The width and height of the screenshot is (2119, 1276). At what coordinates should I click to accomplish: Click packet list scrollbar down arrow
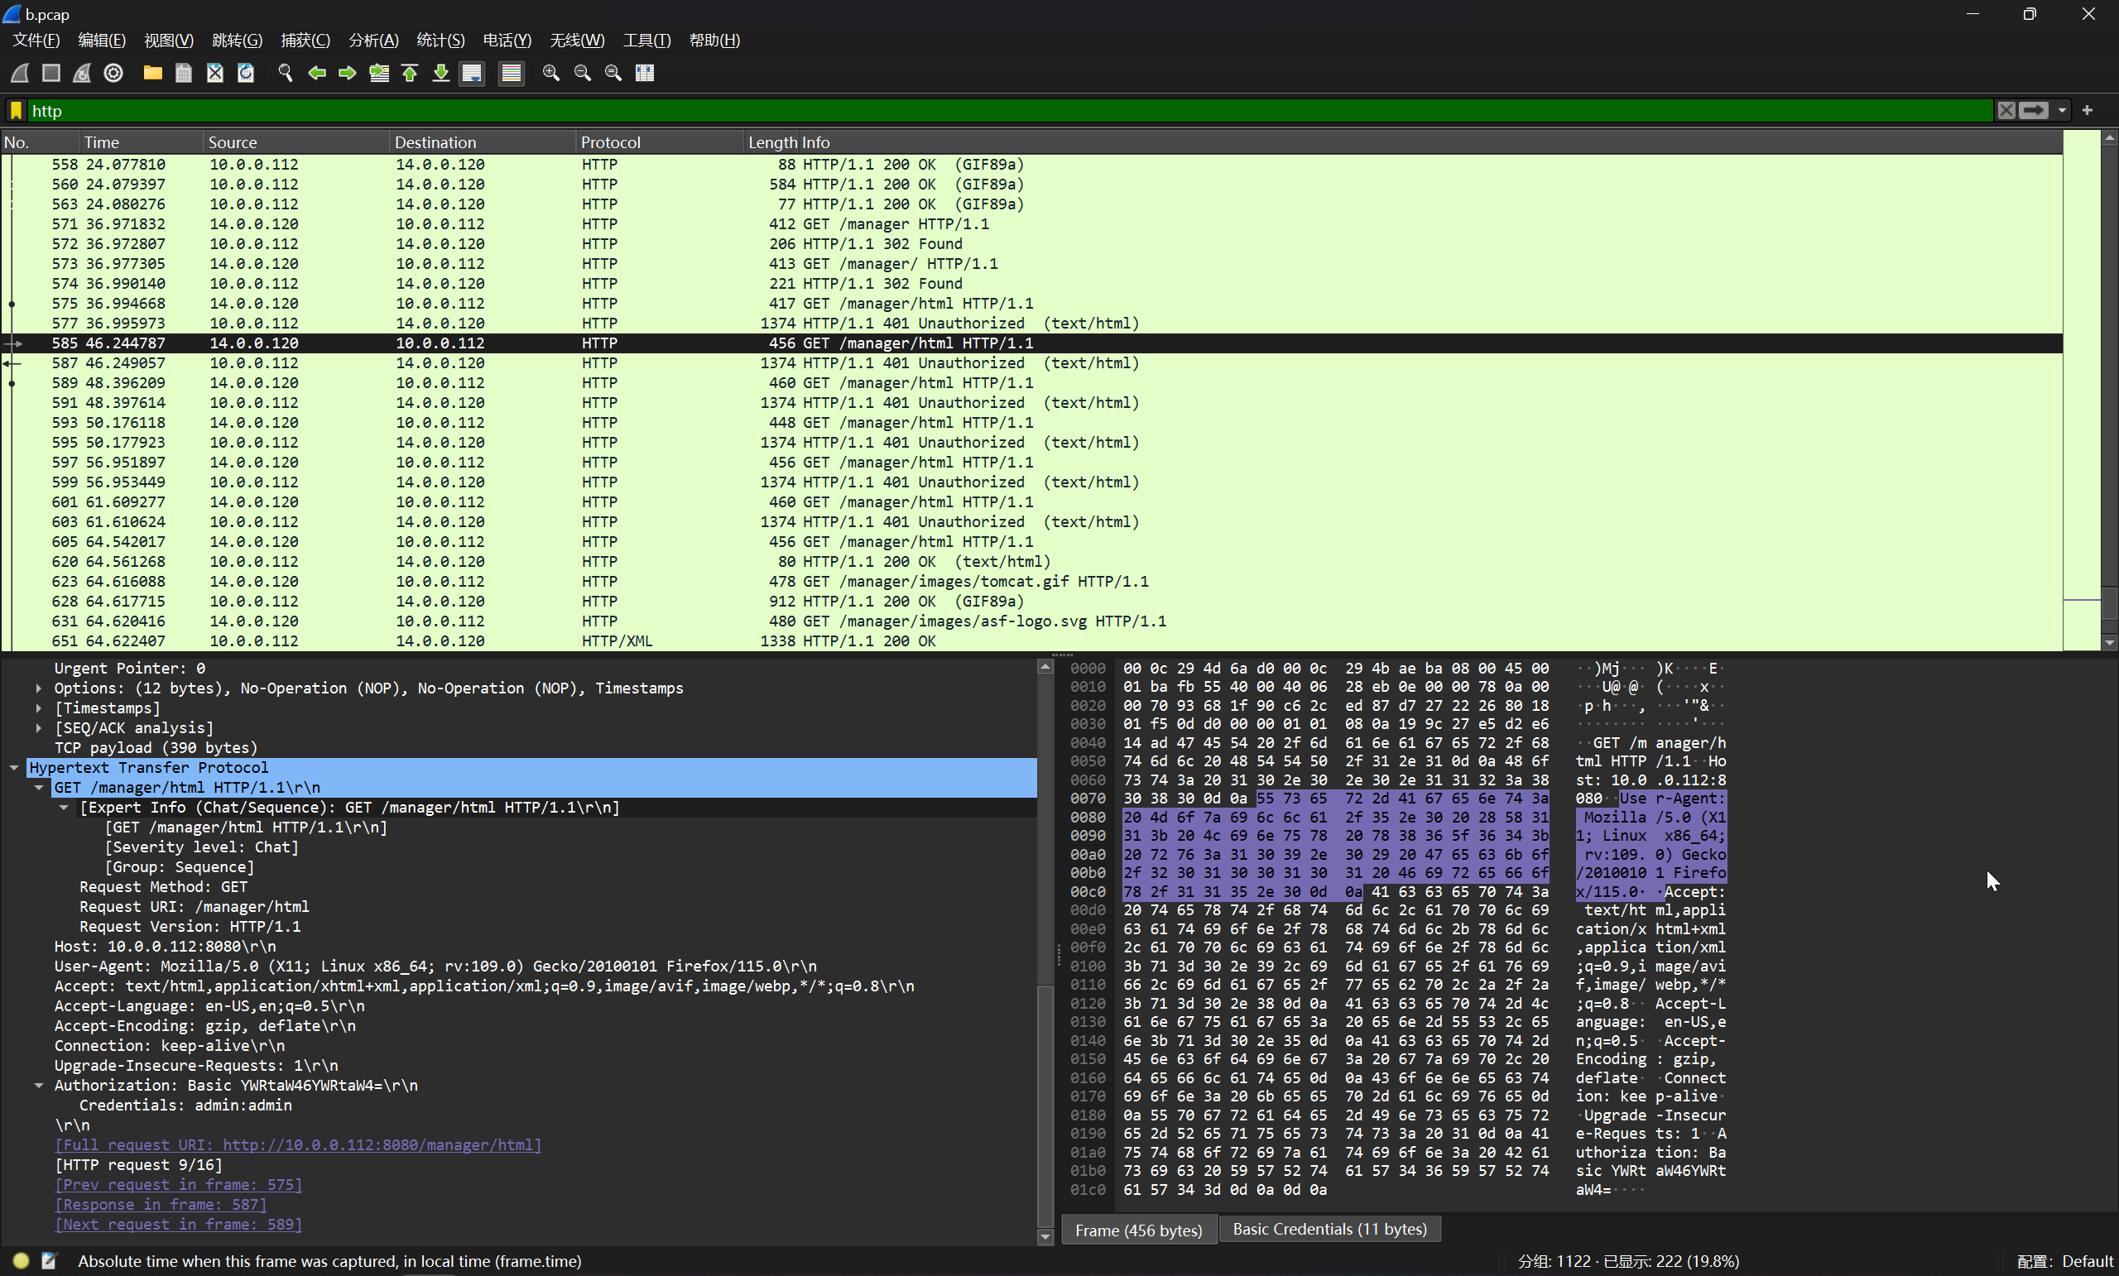[2110, 643]
